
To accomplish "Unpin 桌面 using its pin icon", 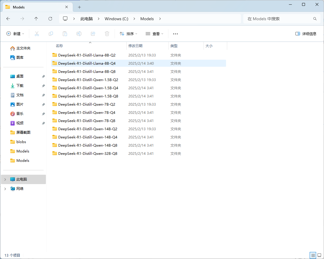I will pyautogui.click(x=43, y=77).
